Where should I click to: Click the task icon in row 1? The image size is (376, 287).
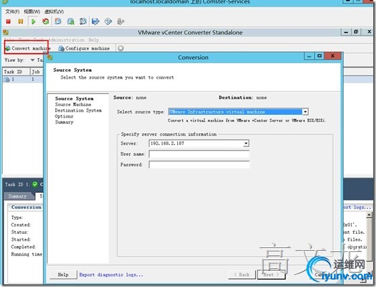7,79
